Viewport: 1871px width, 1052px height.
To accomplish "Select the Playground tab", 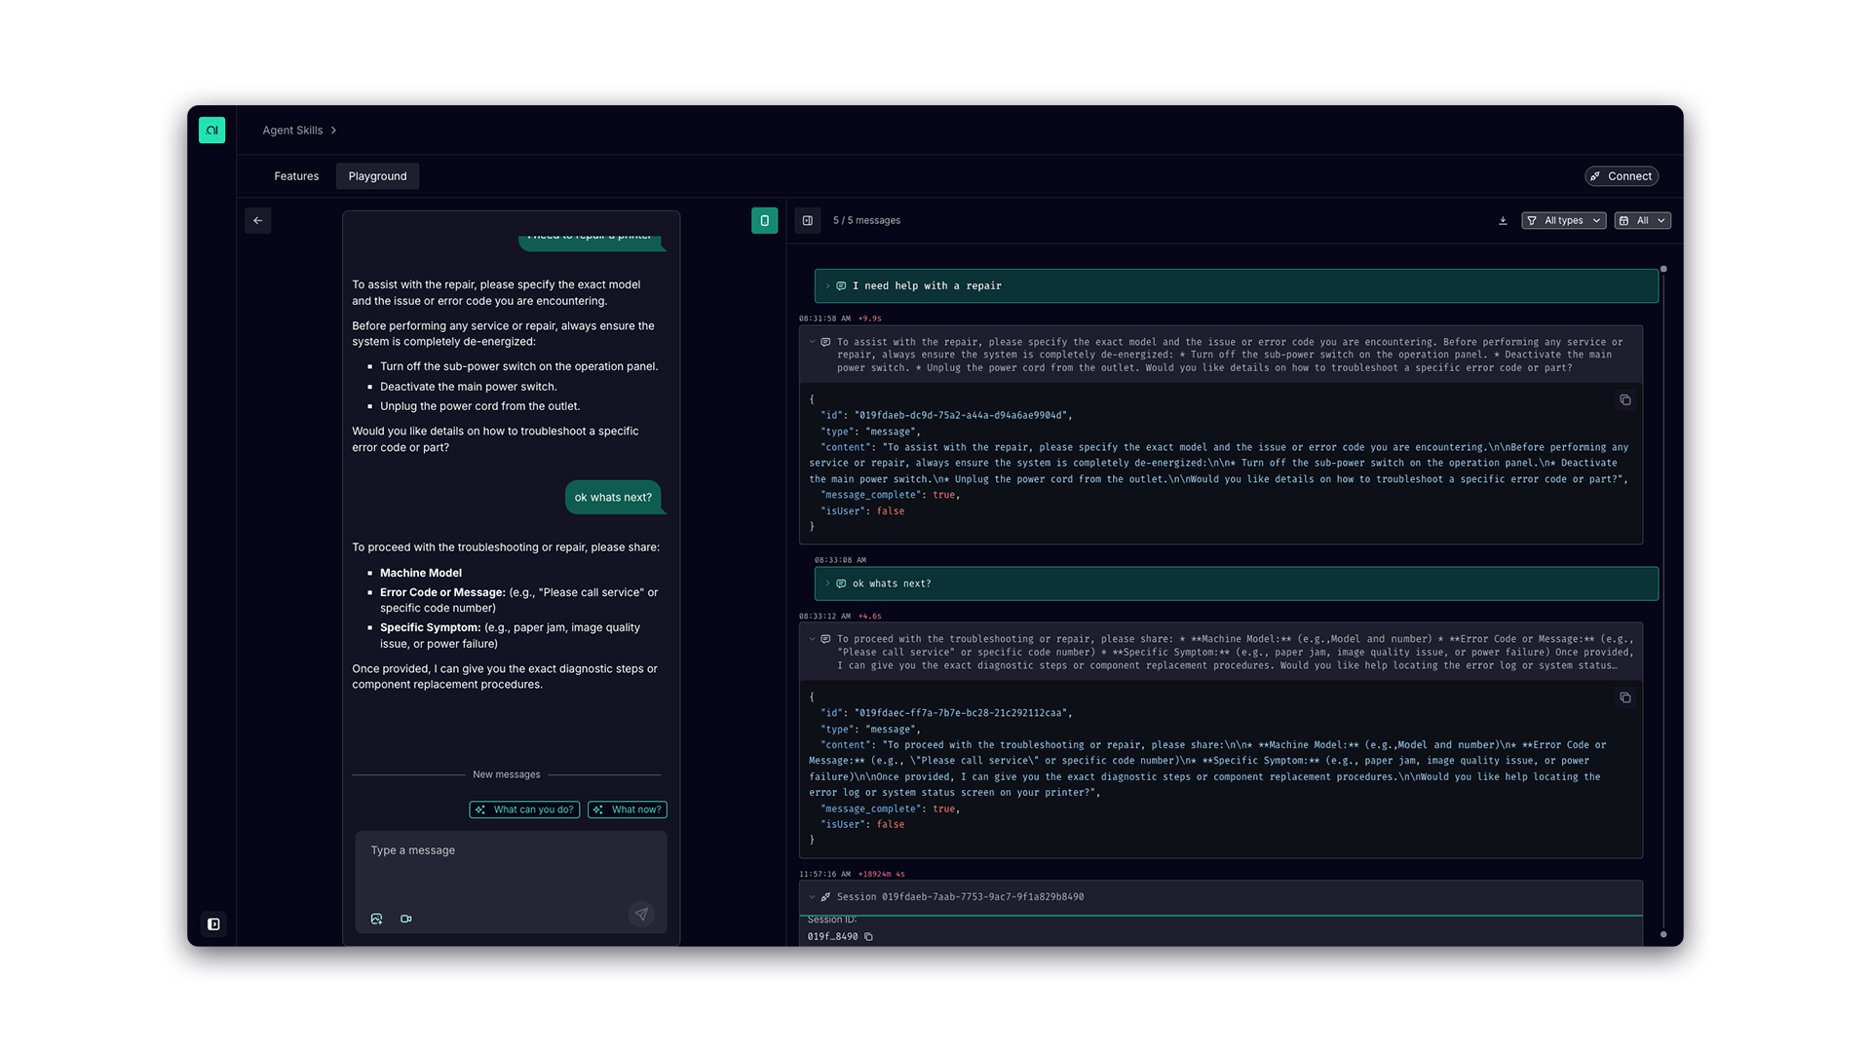I will 377,176.
